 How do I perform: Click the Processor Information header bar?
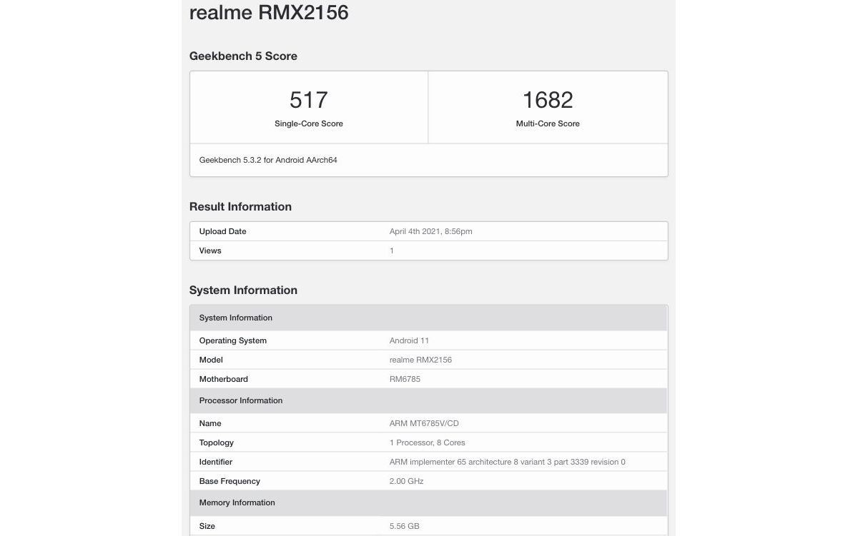pos(429,400)
